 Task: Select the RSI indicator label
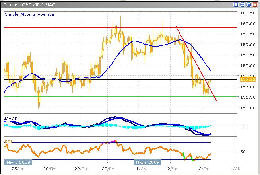coord(8,141)
